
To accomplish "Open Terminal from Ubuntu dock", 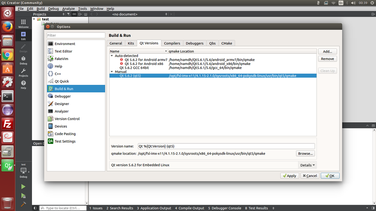I will point(8,96).
